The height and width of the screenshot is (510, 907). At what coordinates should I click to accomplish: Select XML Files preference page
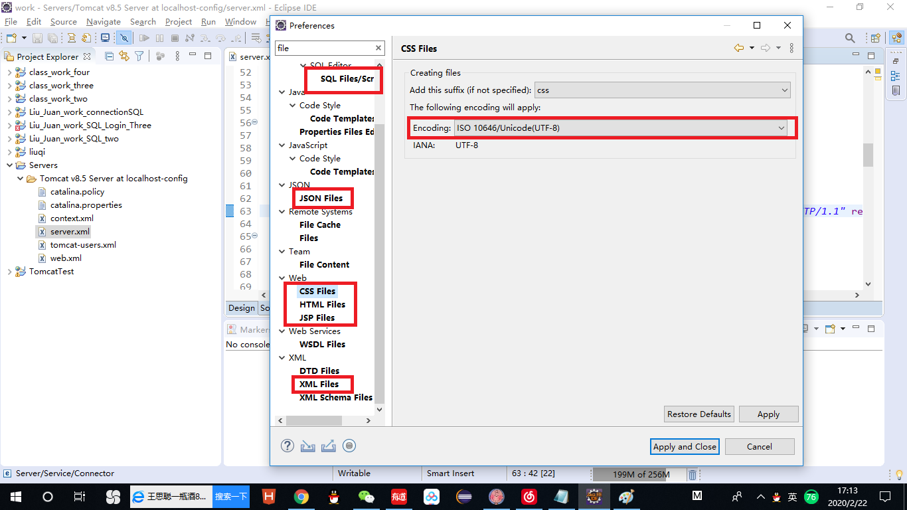pyautogui.click(x=319, y=384)
